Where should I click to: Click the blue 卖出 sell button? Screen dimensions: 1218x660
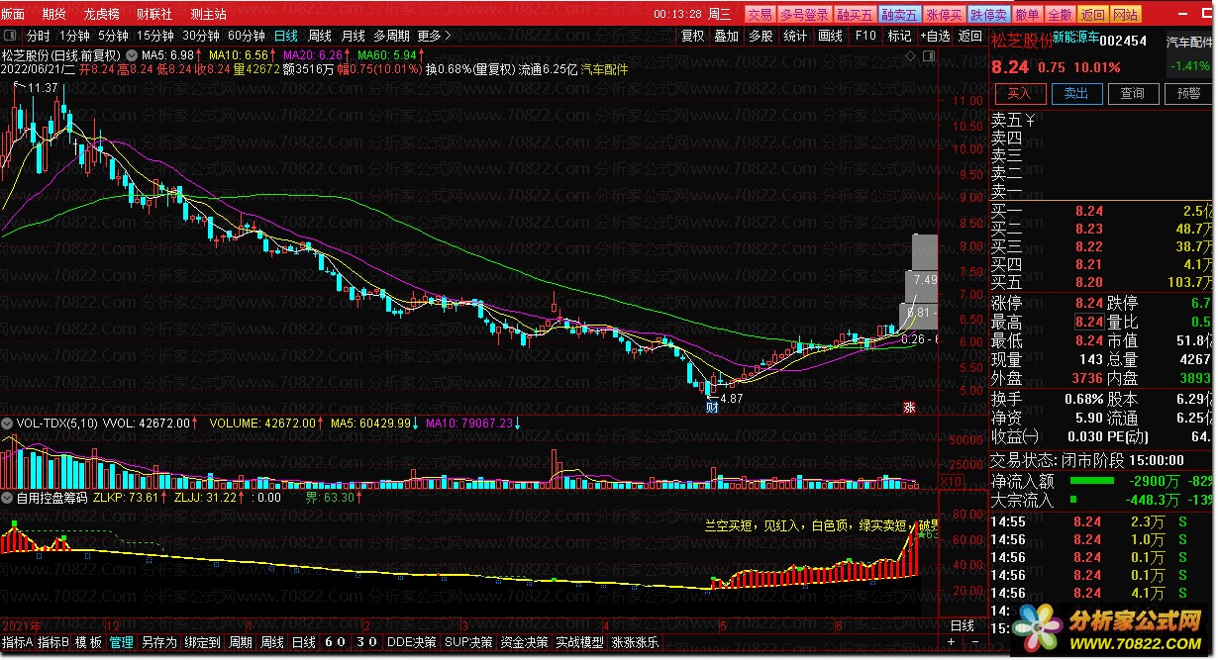1076,94
